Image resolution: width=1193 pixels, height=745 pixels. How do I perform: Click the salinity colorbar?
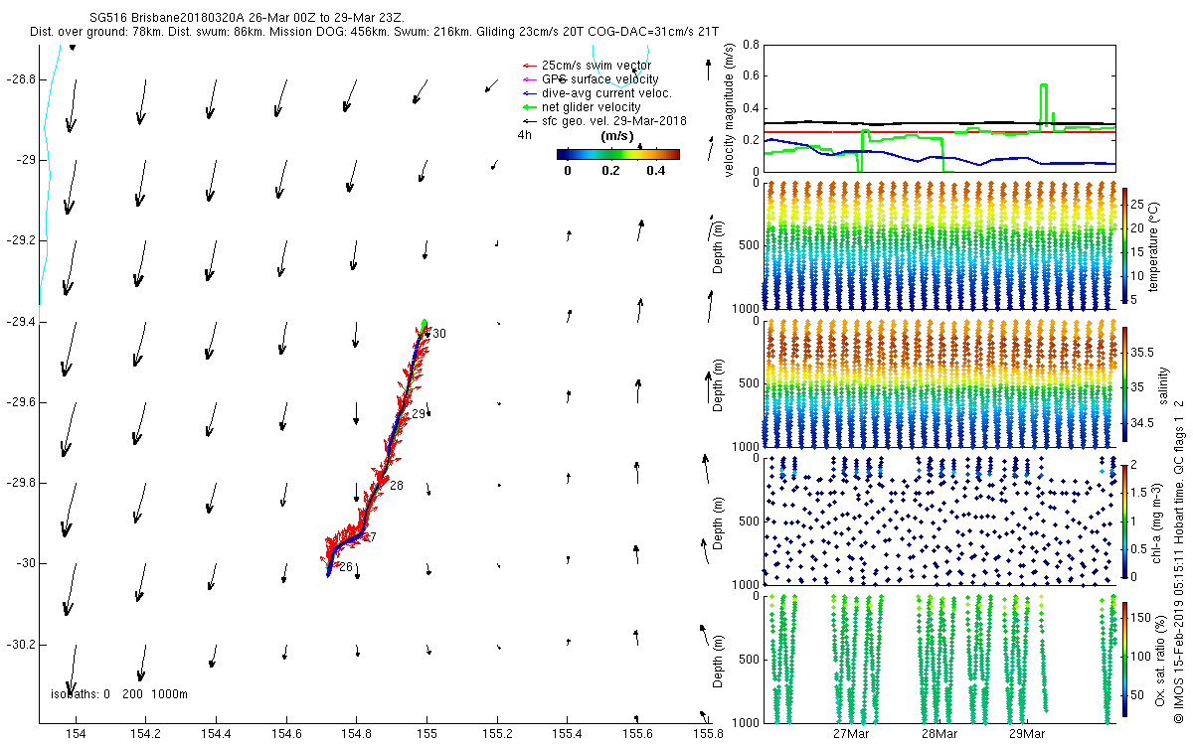click(x=1126, y=384)
